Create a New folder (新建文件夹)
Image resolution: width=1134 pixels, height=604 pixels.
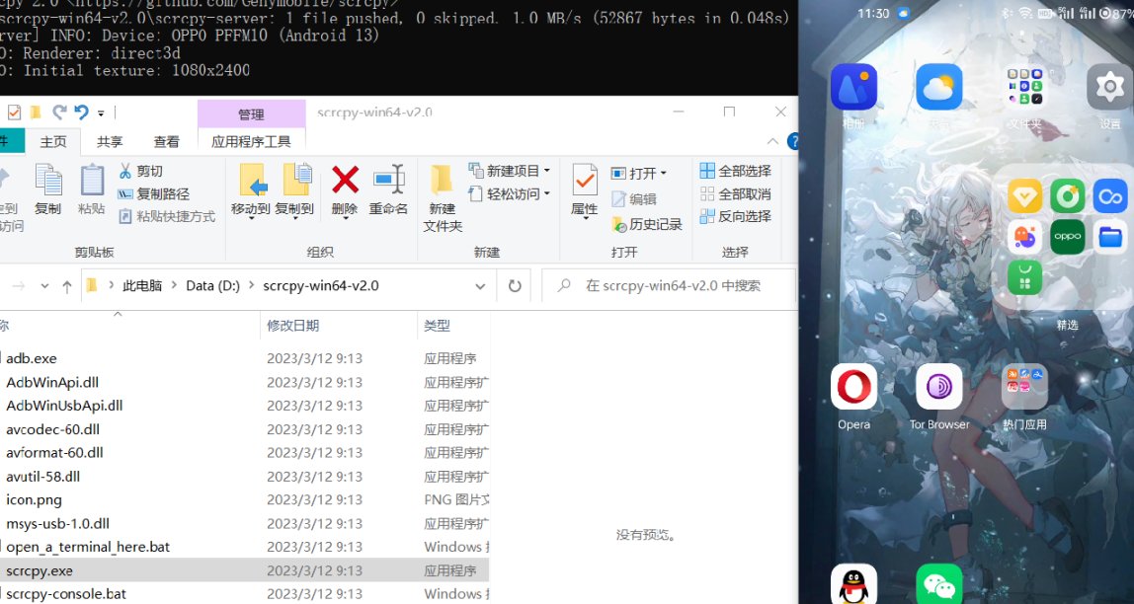pyautogui.click(x=442, y=198)
